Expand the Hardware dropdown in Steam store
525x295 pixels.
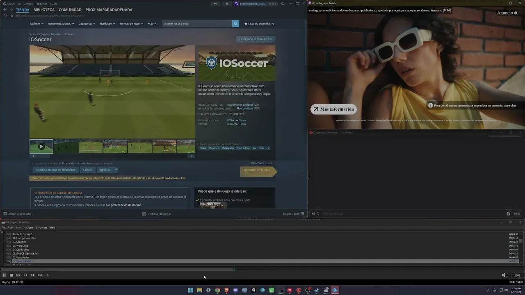[107, 24]
